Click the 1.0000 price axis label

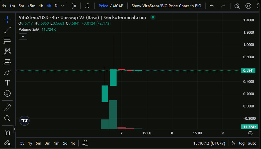248,44
